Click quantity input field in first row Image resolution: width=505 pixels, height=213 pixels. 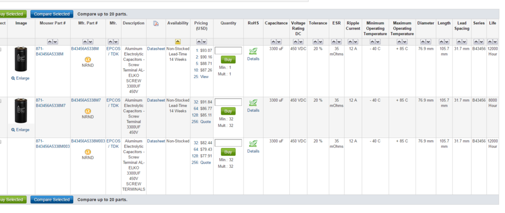coord(228,50)
